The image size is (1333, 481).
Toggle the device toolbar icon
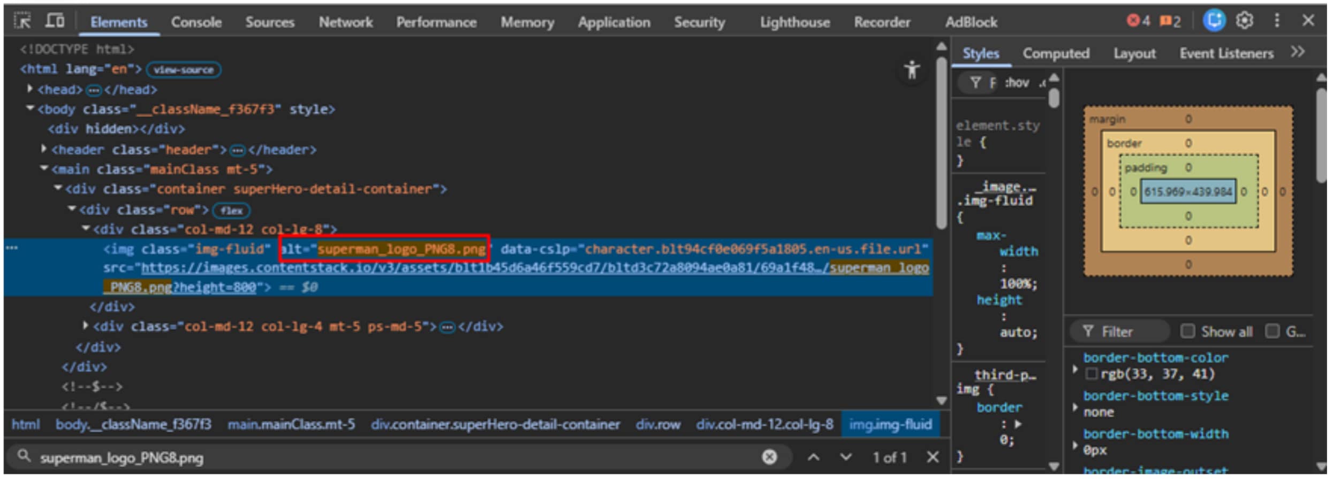(x=55, y=21)
